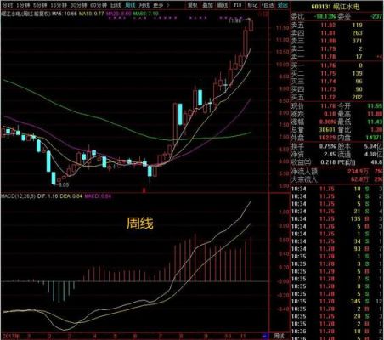Click the 周线 label at chart bottom-right
This screenshot has width=384, height=340.
coord(280,336)
